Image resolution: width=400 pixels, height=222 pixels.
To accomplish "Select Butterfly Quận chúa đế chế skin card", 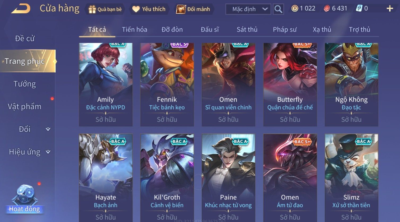I will click(290, 85).
